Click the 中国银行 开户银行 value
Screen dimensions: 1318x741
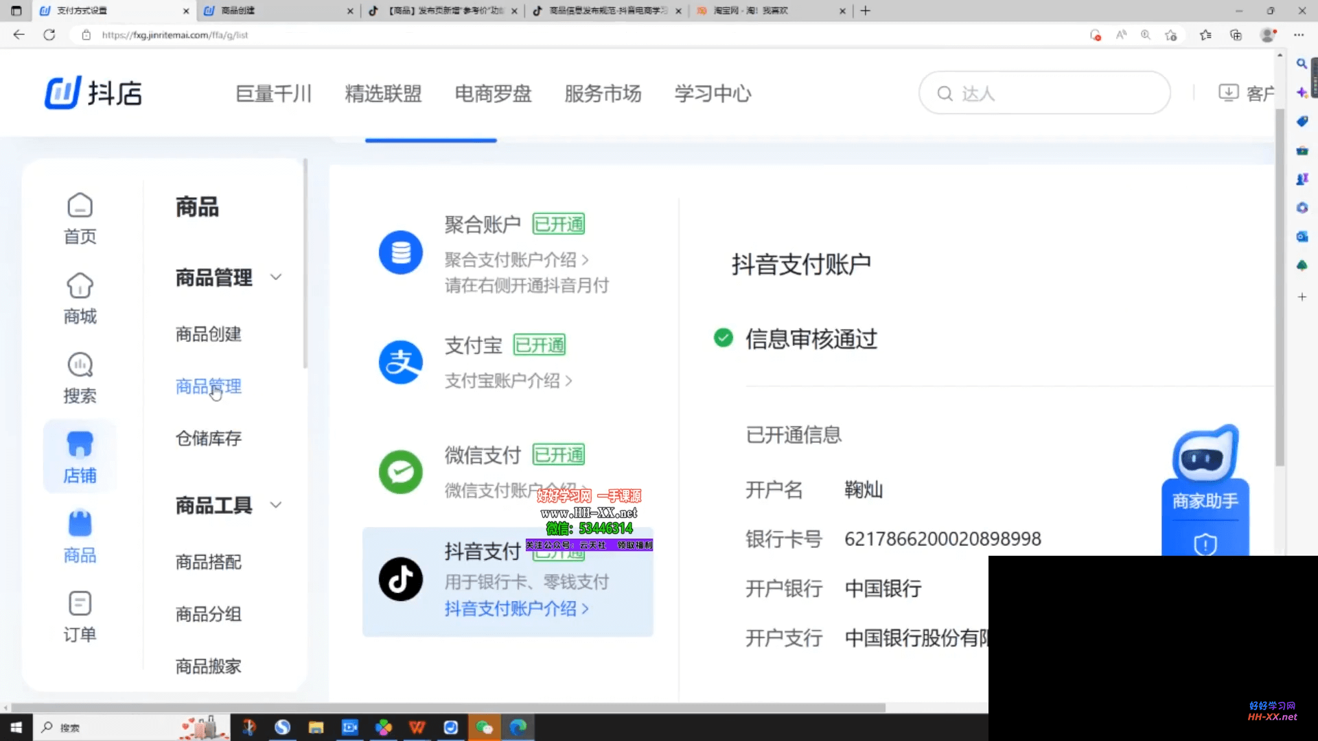click(883, 589)
